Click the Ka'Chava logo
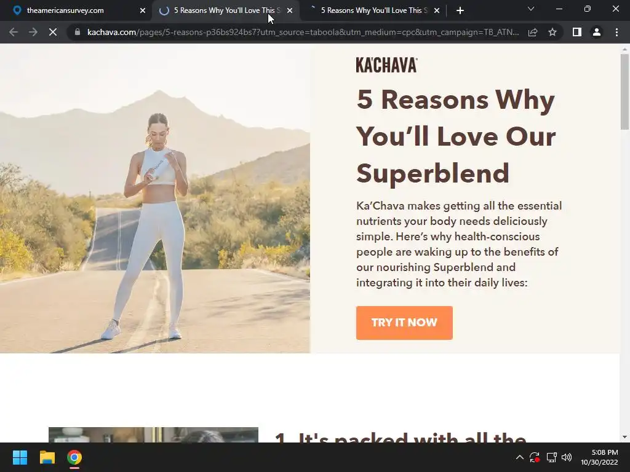This screenshot has height=472, width=630. click(386, 65)
